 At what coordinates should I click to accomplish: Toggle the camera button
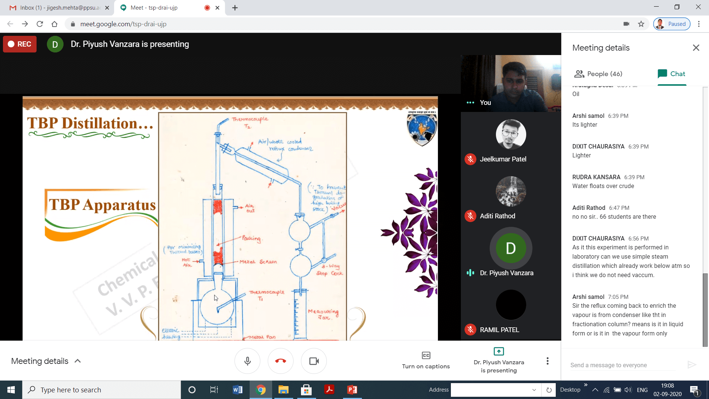click(314, 361)
